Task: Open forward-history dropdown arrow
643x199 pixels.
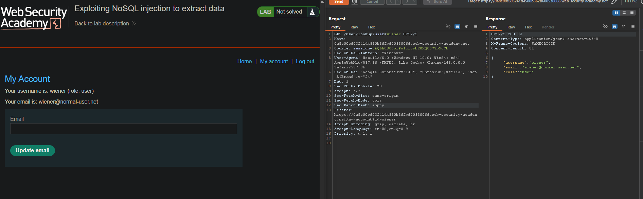Action: (414, 2)
